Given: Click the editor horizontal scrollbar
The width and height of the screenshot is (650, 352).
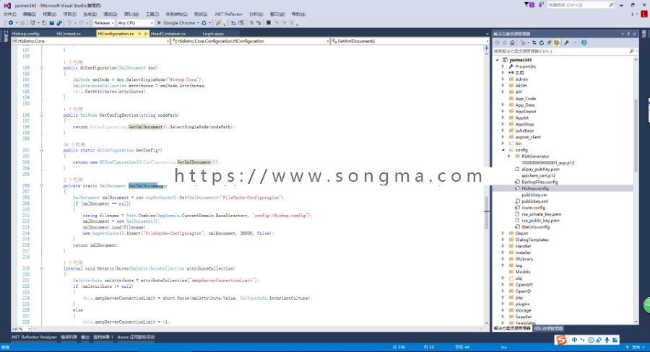Looking at the screenshot, I should click(x=257, y=329).
